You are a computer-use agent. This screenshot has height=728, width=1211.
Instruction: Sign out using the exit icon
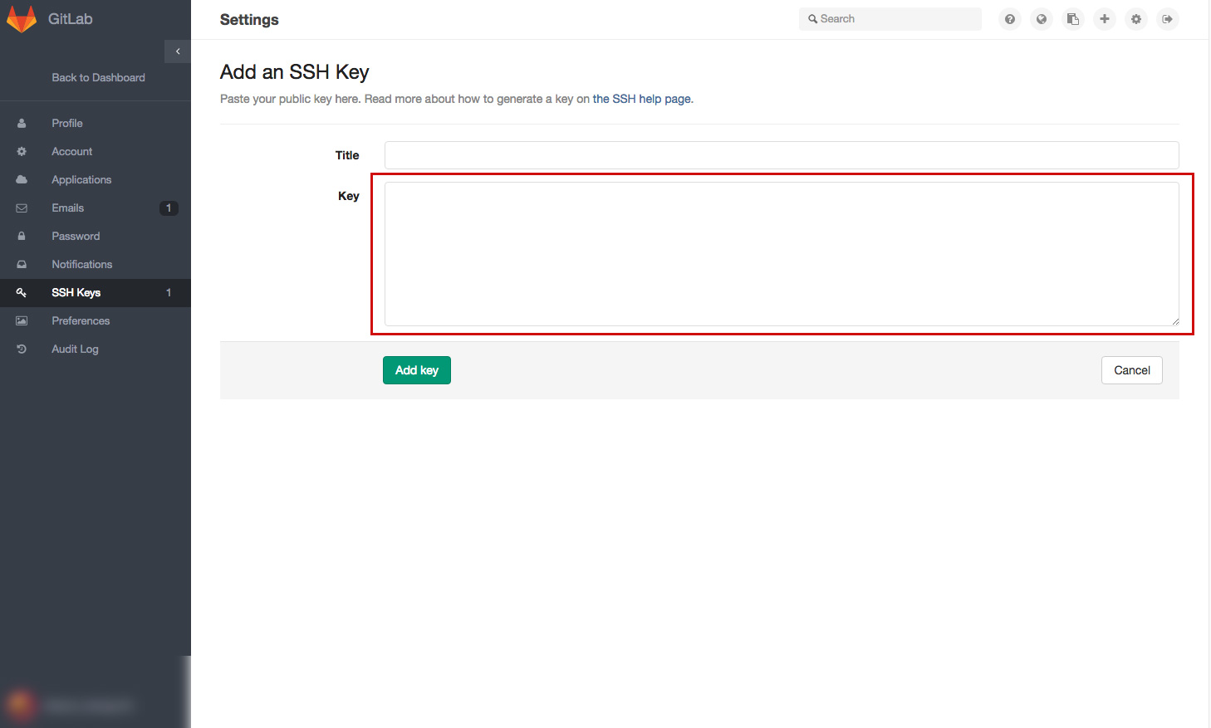(1168, 18)
